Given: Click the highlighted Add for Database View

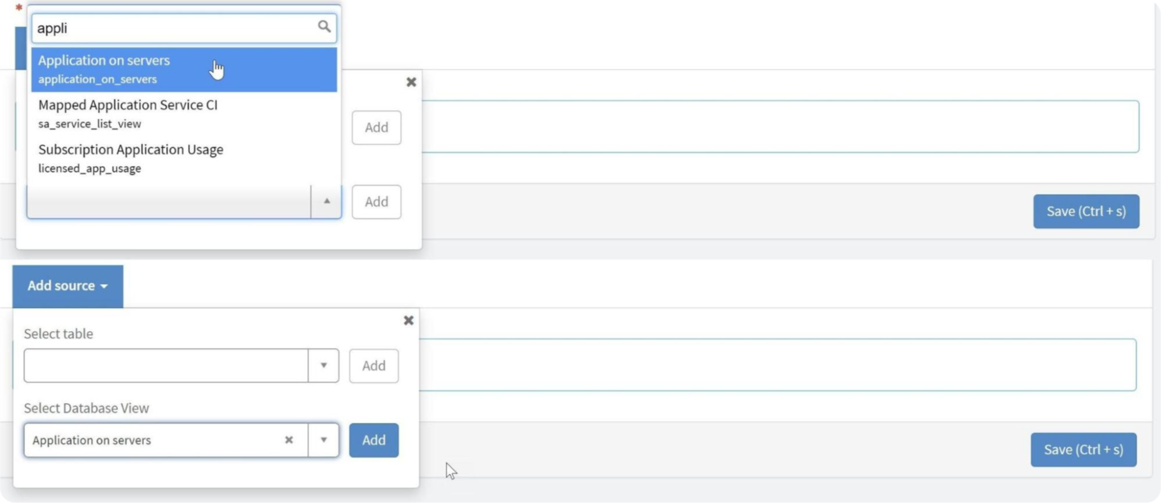Looking at the screenshot, I should tap(373, 440).
